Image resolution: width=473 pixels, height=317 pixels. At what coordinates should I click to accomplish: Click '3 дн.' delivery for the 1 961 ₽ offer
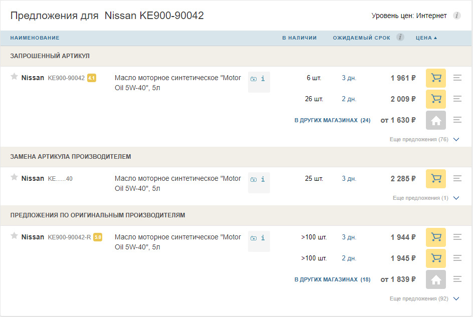point(349,78)
